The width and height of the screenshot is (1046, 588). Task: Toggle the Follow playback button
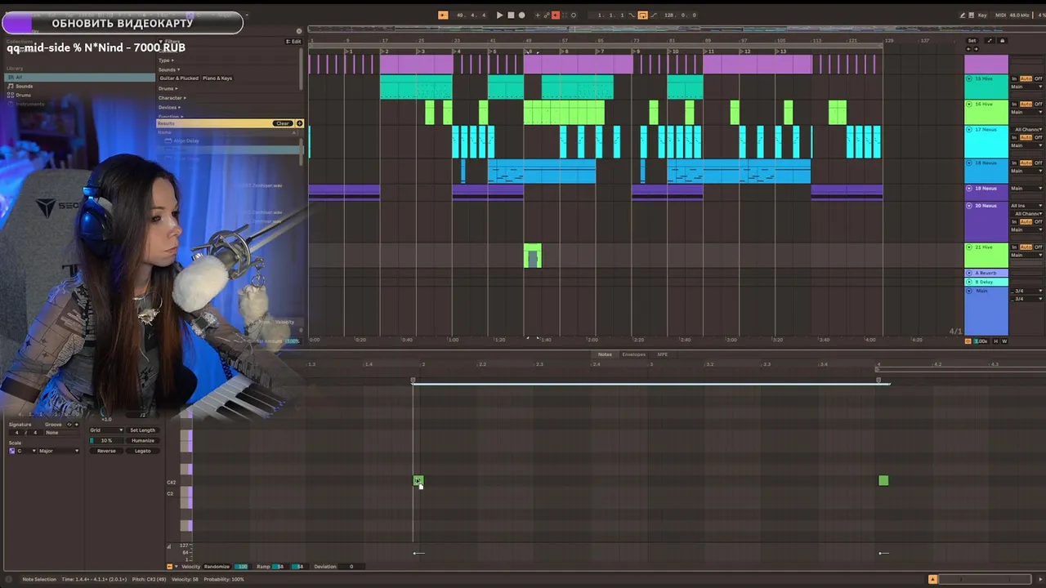tap(443, 16)
